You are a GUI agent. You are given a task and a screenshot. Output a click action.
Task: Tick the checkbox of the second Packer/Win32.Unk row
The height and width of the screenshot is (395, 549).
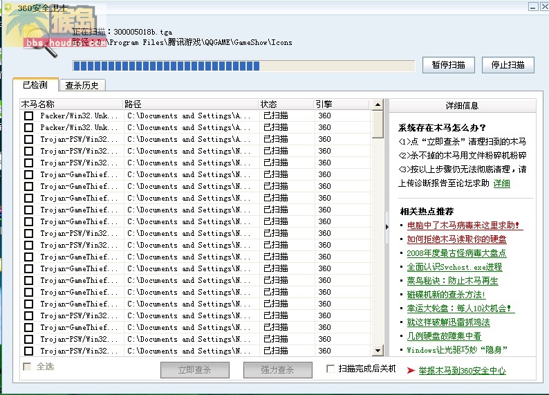tap(29, 127)
